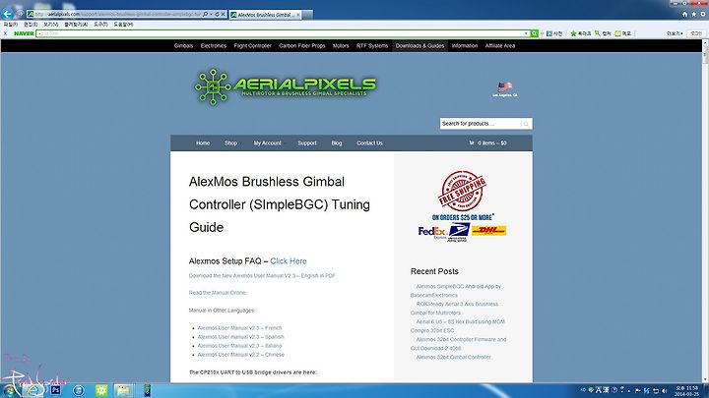Image resolution: width=709 pixels, height=398 pixels.
Task: Open Shop in site menu
Action: [230, 142]
